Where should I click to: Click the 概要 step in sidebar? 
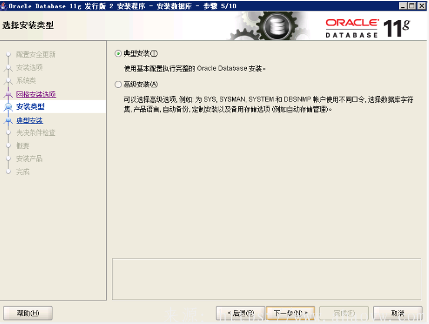(x=22, y=146)
